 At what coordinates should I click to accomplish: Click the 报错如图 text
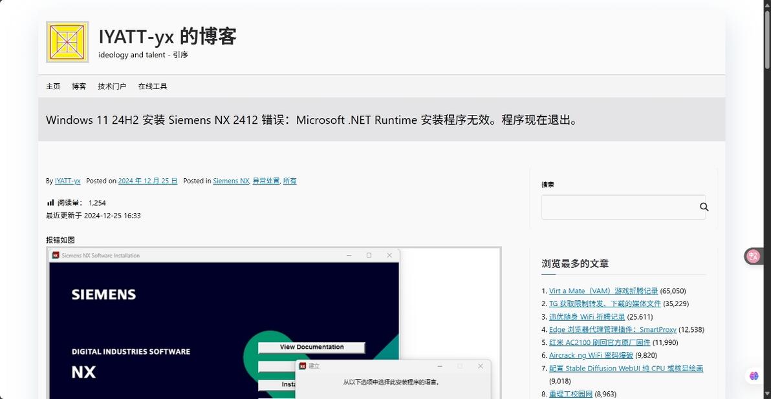click(x=60, y=240)
